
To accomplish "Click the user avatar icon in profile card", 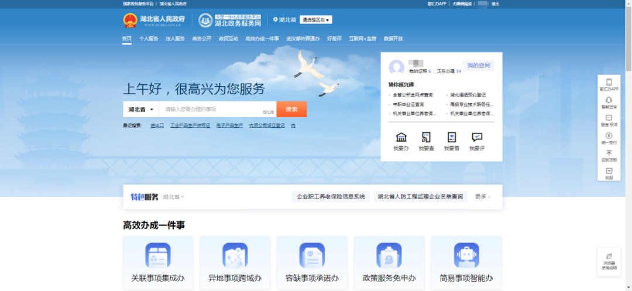I will tap(396, 67).
